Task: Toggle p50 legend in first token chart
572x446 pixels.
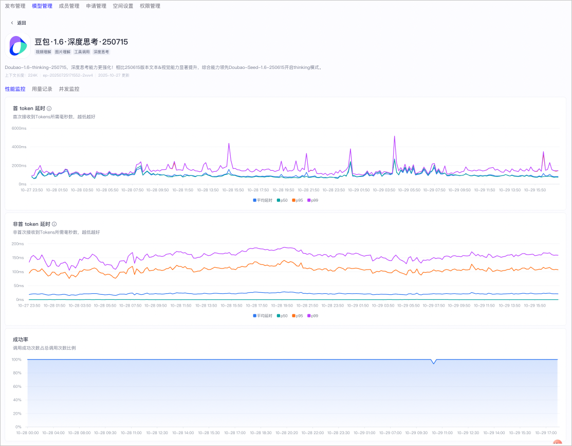Action: [282, 200]
